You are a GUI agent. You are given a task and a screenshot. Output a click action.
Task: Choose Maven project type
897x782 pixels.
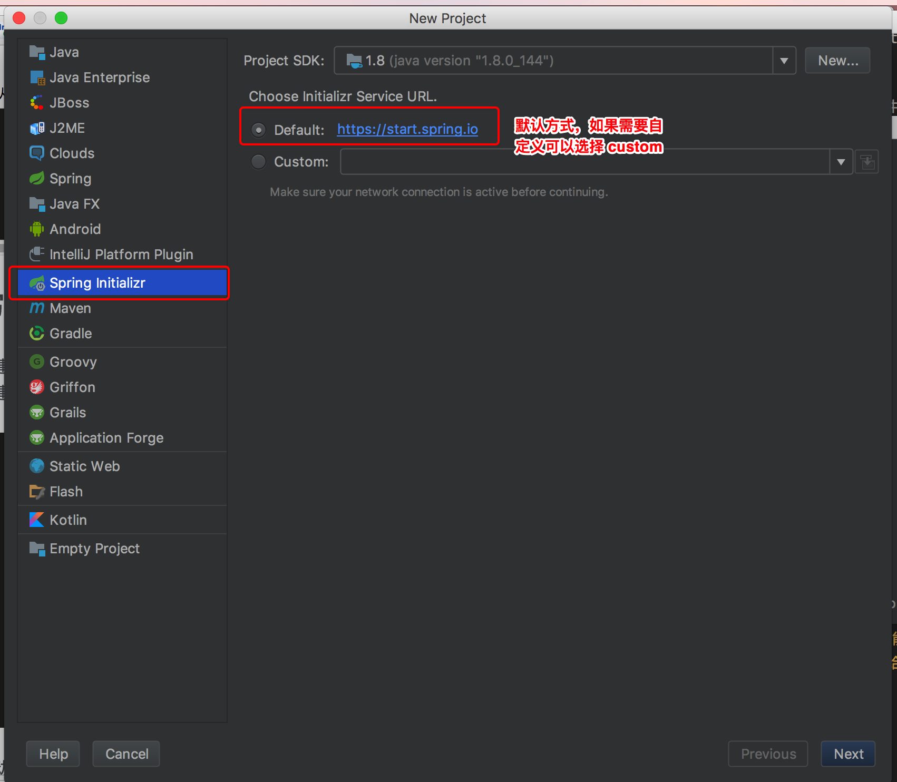pyautogui.click(x=122, y=308)
